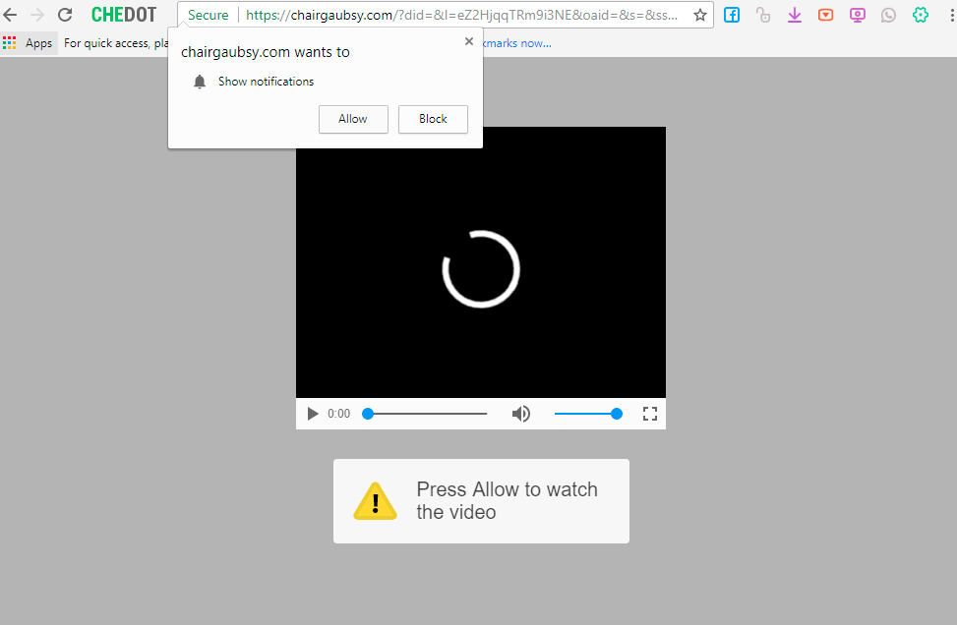Block notifications from chairgaubsy.com
The width and height of the screenshot is (957, 625).
(x=433, y=119)
